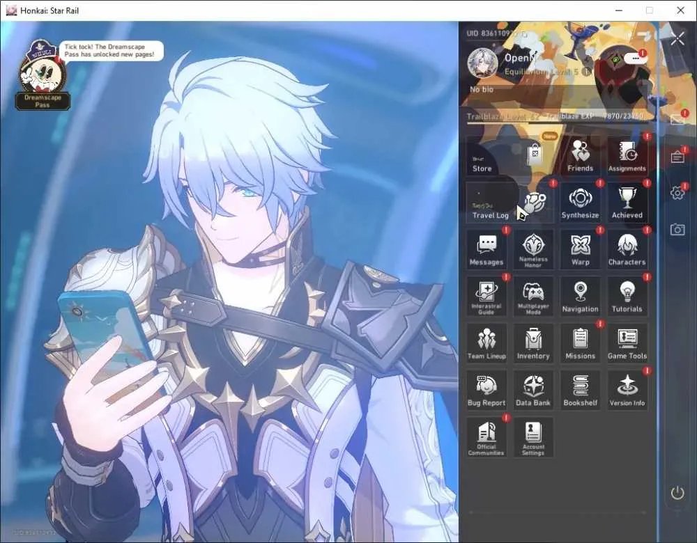
Task: Open the camera photo mode
Action: (677, 229)
